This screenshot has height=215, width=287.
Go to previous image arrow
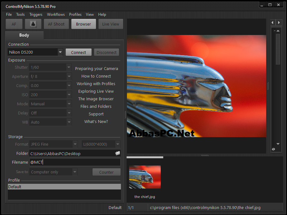(x=272, y=22)
